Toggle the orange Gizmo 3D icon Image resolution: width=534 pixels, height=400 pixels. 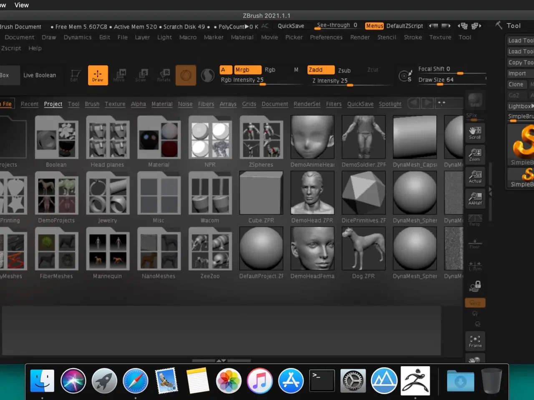click(x=186, y=75)
